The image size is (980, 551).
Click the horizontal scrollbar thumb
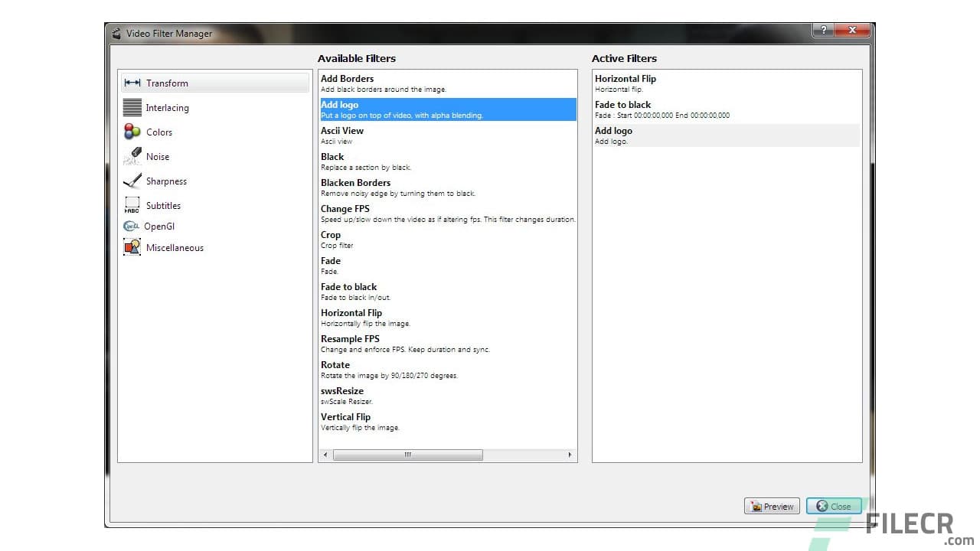(408, 454)
